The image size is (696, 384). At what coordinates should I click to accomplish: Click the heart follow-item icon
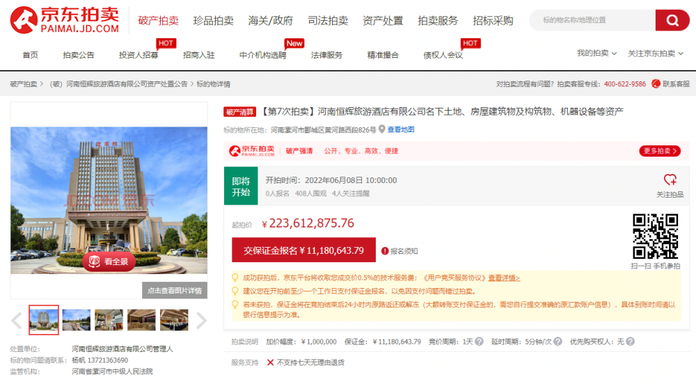(670, 179)
